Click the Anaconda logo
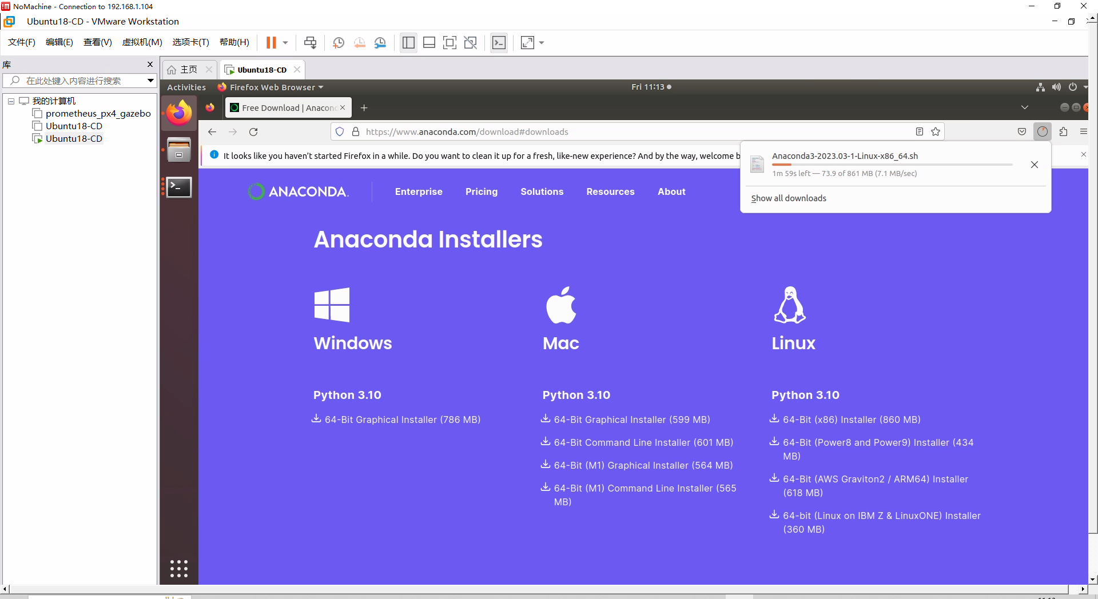Image resolution: width=1098 pixels, height=599 pixels. click(298, 191)
